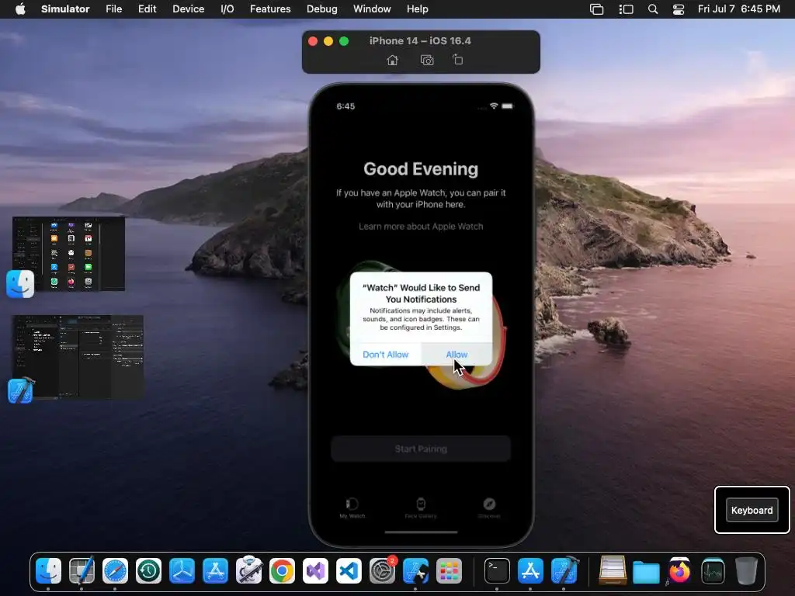
Task: Open the purple Visual Studio icon in the Dock
Action: point(315,572)
